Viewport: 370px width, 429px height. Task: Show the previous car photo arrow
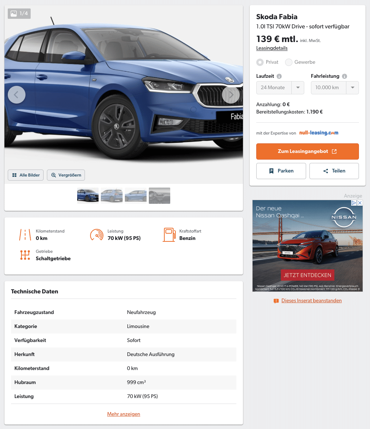click(17, 95)
